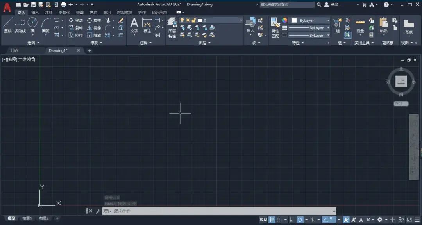
Task: Insert a table with the Table icon
Action: [157, 35]
